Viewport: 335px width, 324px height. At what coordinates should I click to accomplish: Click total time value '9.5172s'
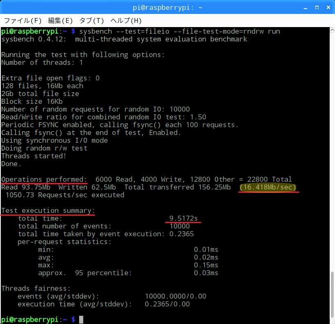coord(184,219)
